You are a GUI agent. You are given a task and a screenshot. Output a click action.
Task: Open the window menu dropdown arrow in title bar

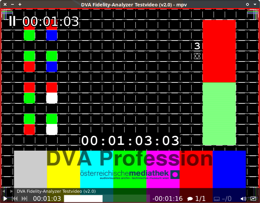tap(255, 4)
